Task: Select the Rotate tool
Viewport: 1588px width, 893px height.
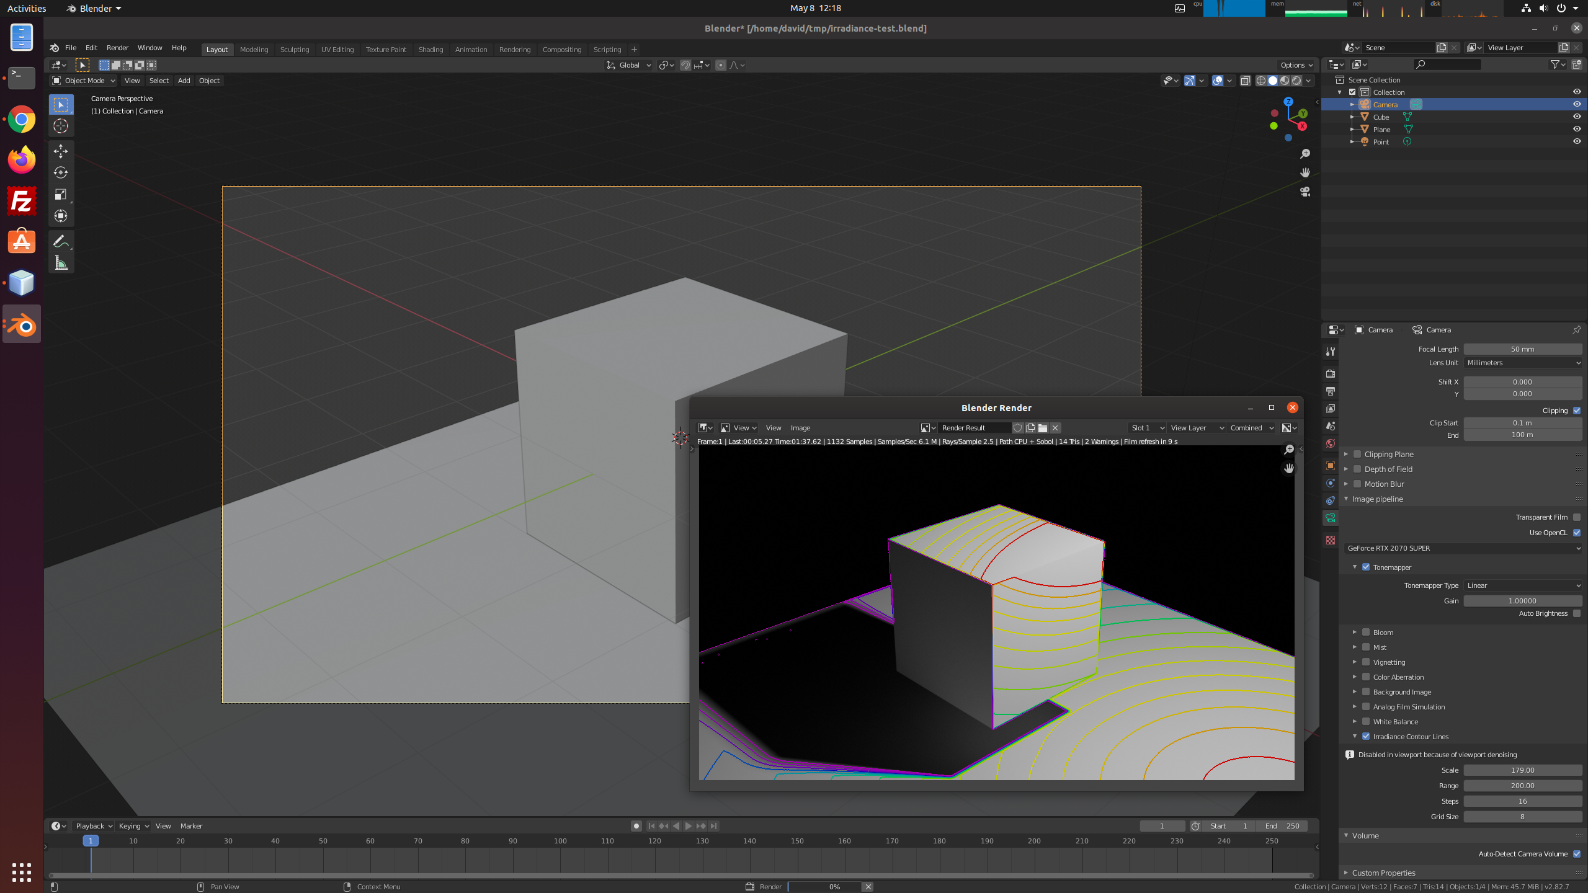Action: [60, 172]
